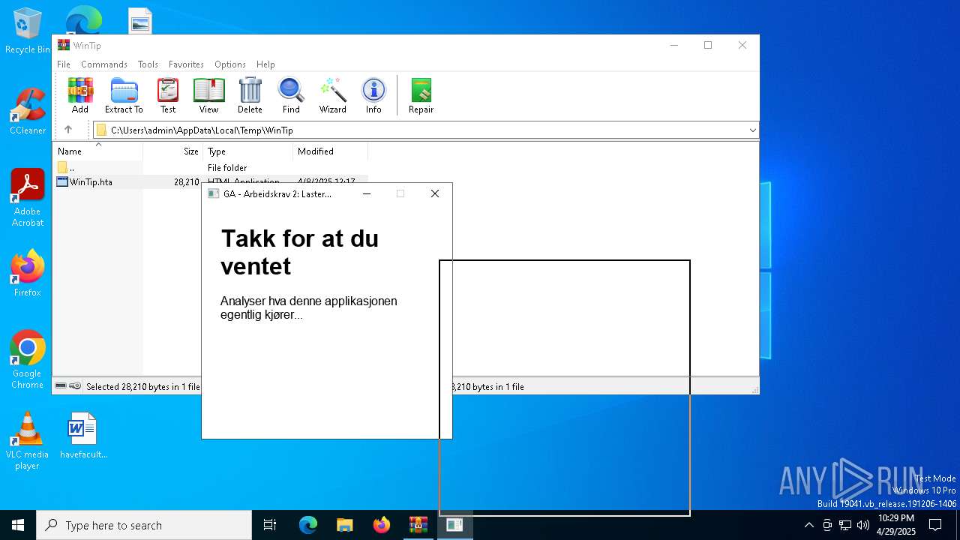960x540 pixels.
Task: Click the 28,210 size cell
Action: 187,182
